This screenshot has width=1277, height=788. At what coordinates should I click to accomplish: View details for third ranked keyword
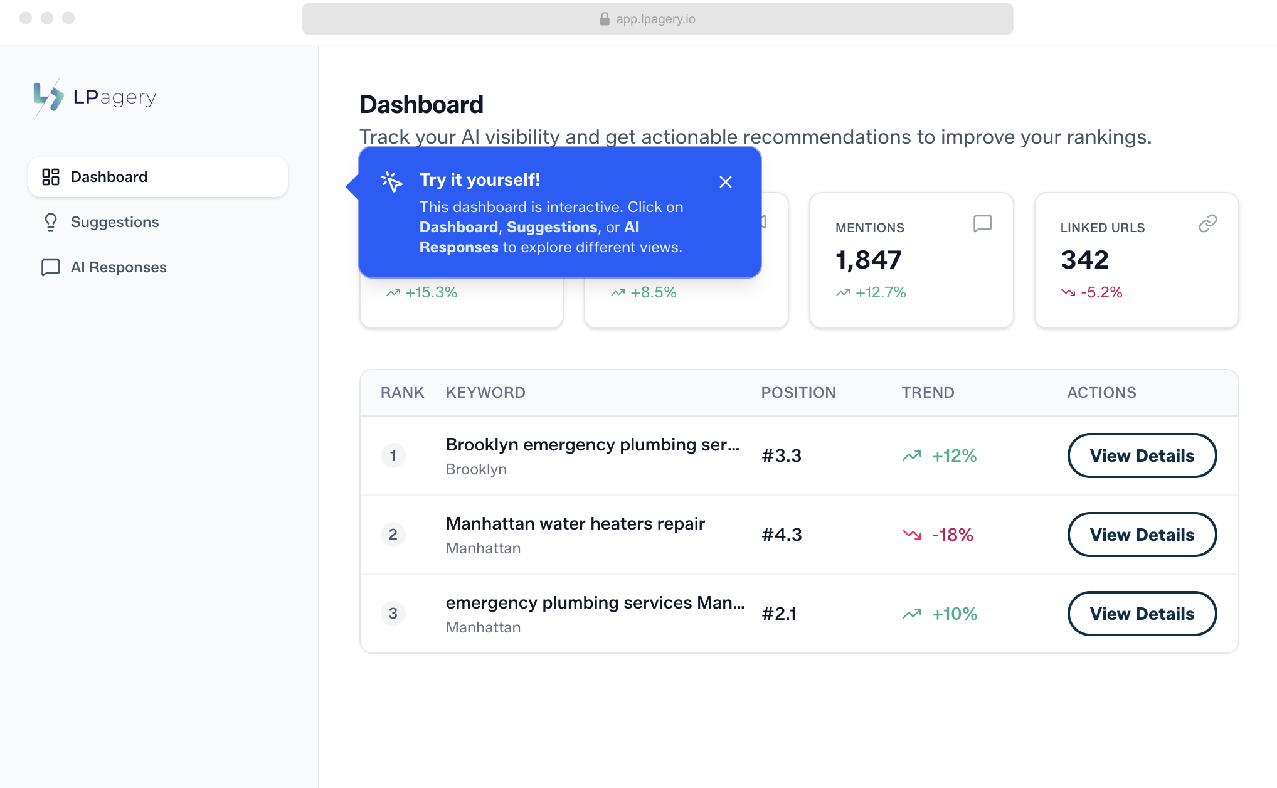pos(1142,614)
